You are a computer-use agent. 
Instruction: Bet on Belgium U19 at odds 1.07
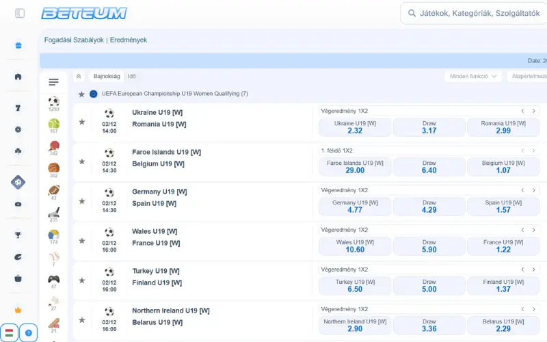[x=503, y=167]
